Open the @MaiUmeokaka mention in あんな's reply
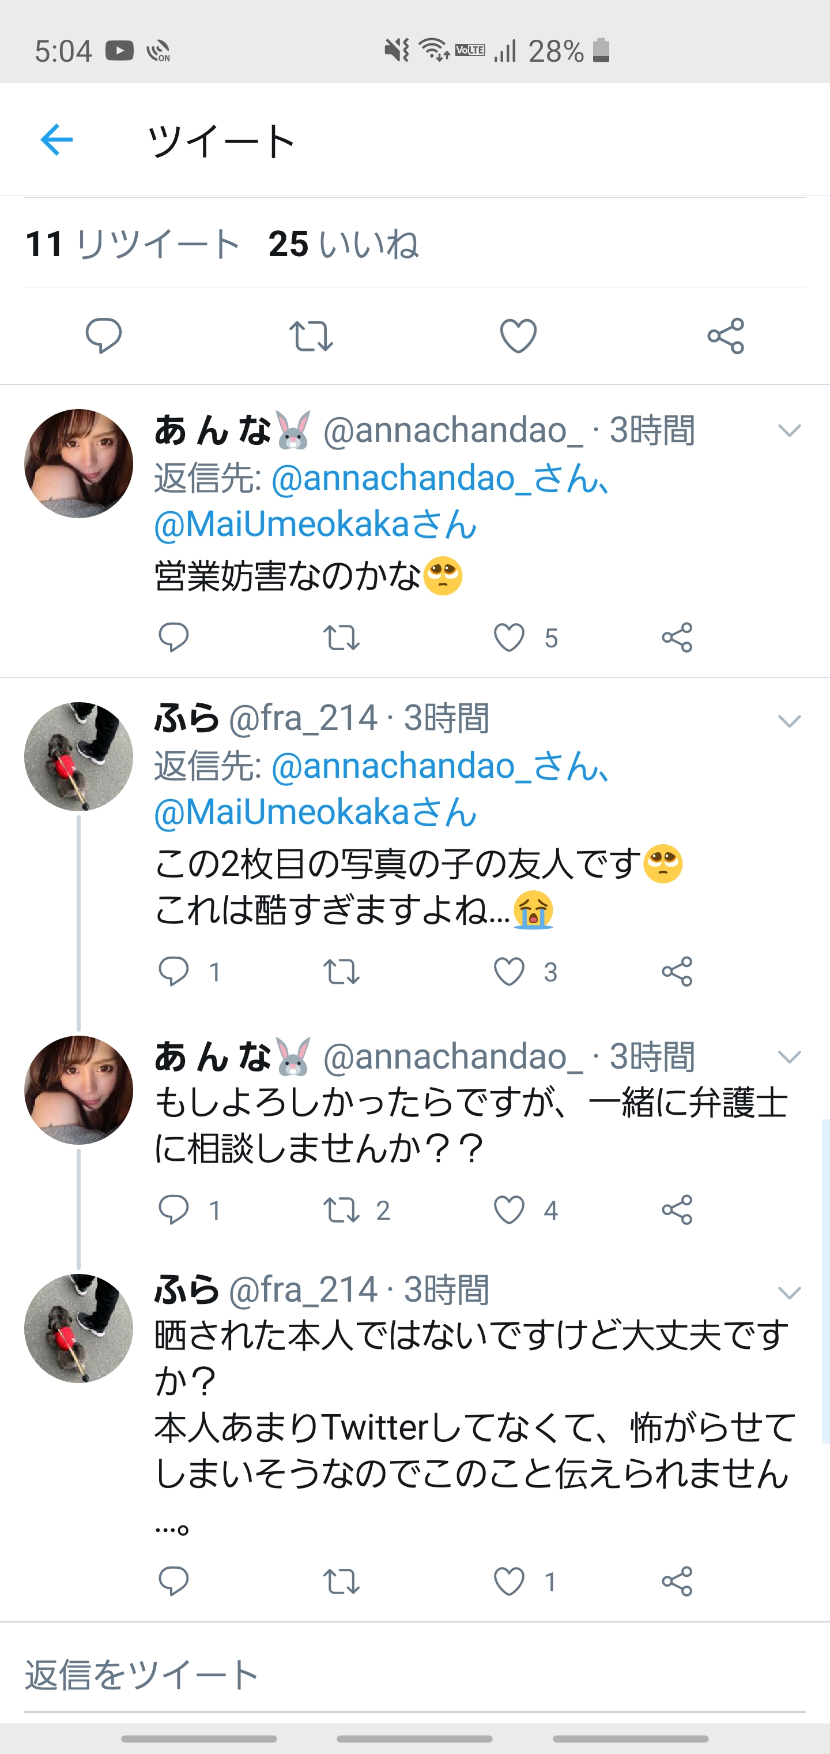The image size is (830, 1754). coord(315,524)
